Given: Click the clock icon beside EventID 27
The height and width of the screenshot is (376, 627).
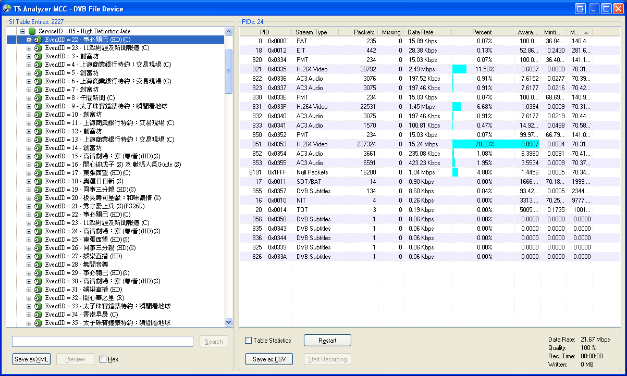Looking at the screenshot, I should [x=38, y=256].
